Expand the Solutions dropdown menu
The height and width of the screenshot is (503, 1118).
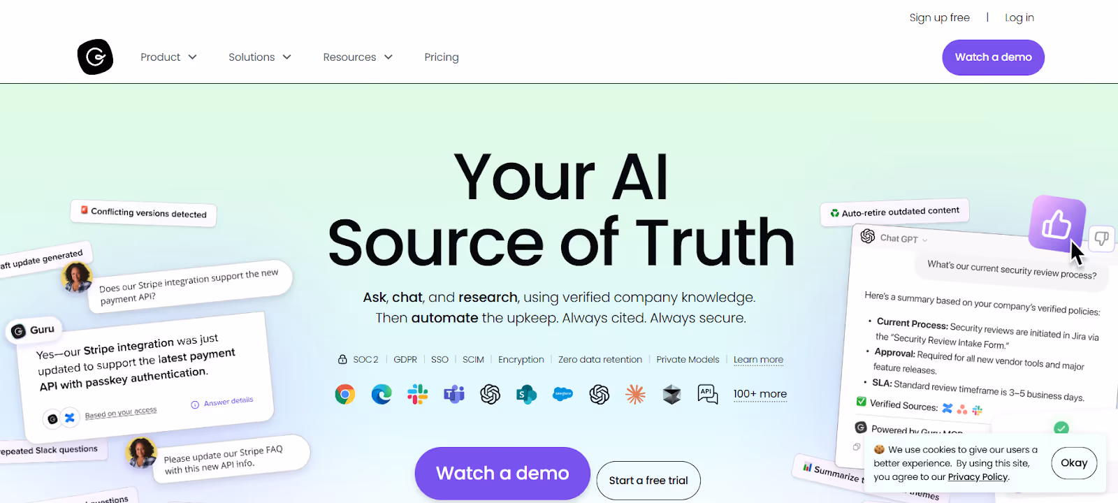pyautogui.click(x=260, y=57)
